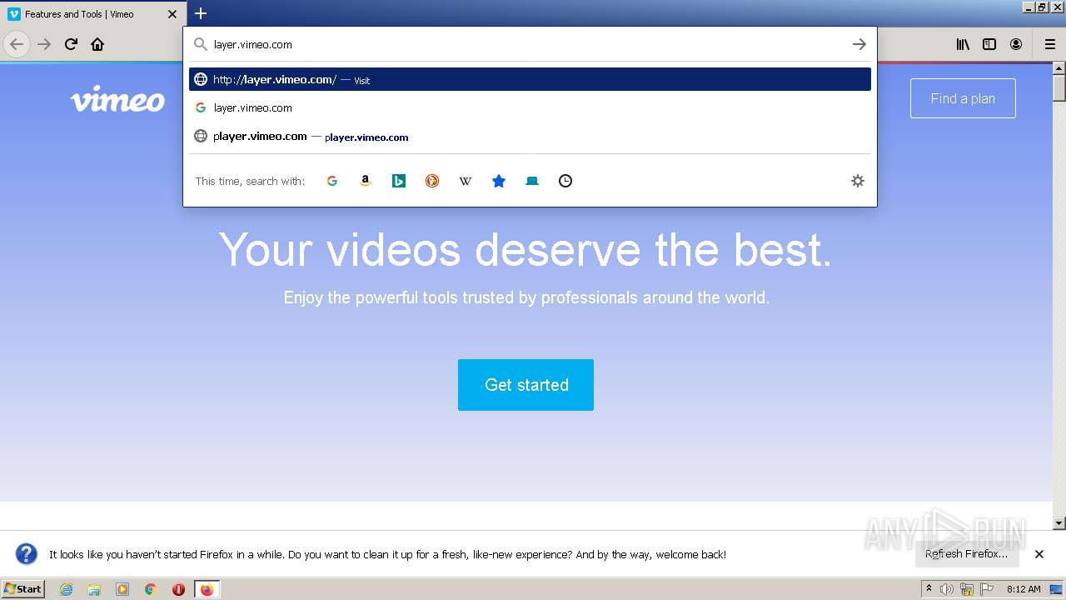Search in History clock icon
The height and width of the screenshot is (600, 1066).
point(565,181)
